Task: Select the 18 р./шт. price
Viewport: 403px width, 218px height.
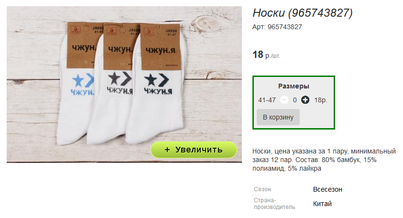Action: (x=266, y=55)
